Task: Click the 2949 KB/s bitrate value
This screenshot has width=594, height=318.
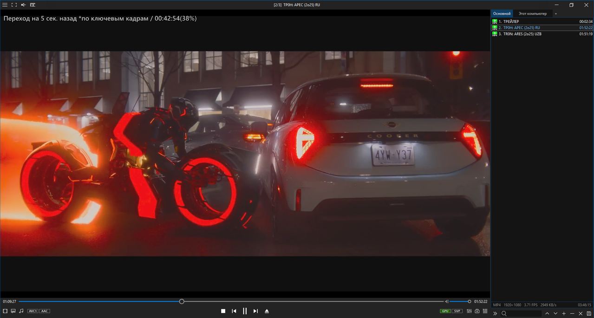Action: (x=548, y=305)
